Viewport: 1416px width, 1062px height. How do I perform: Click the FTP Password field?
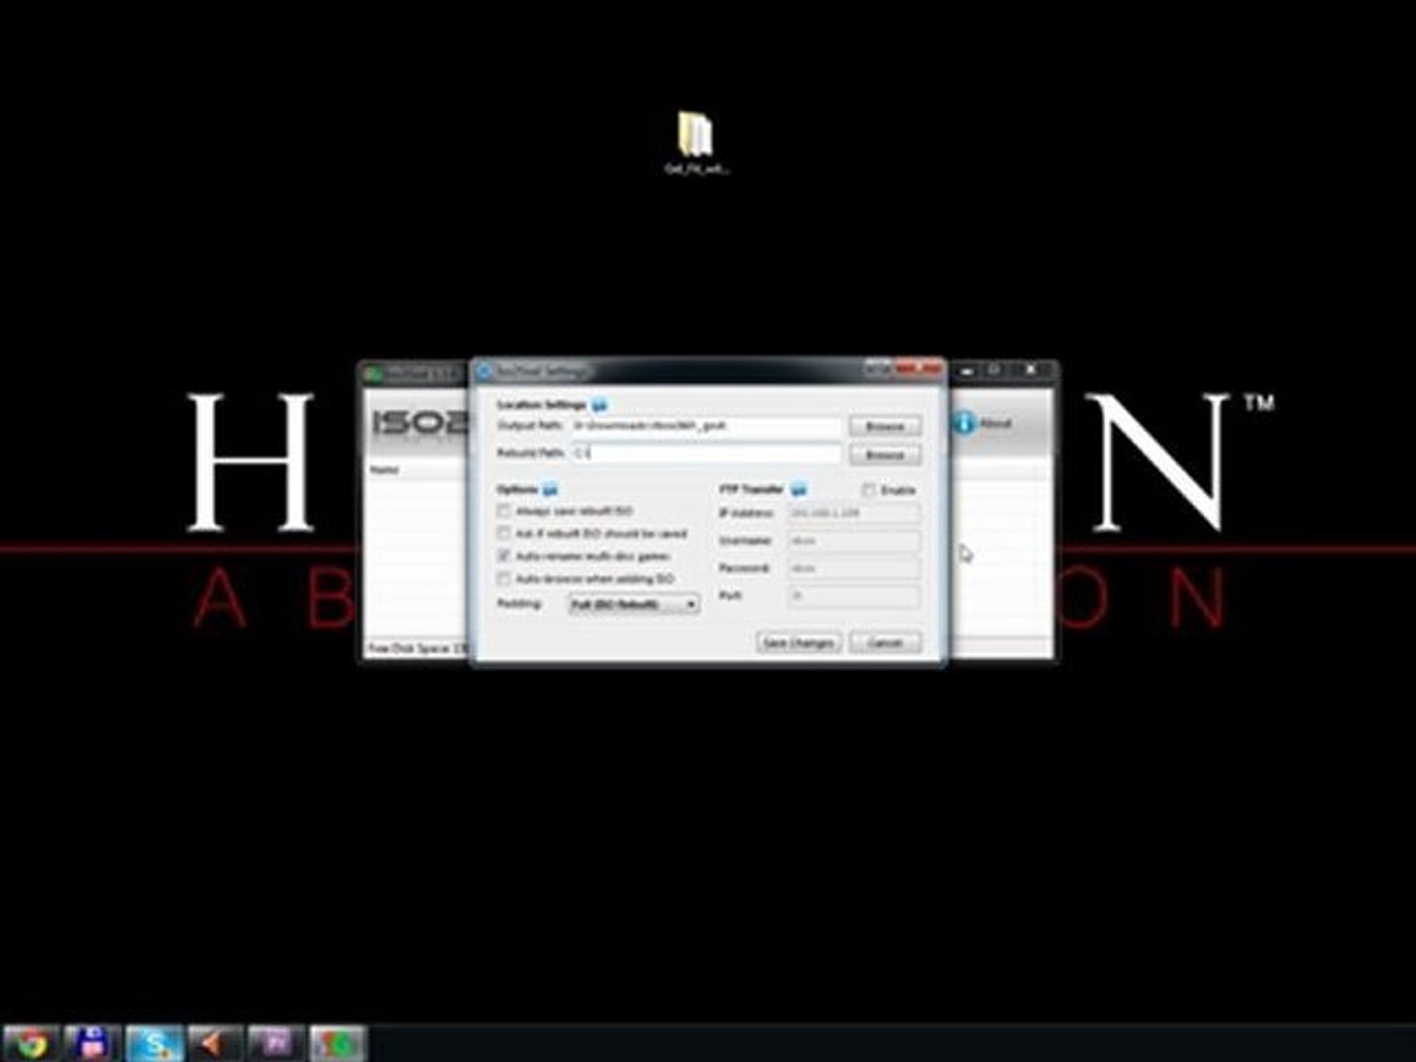click(854, 568)
